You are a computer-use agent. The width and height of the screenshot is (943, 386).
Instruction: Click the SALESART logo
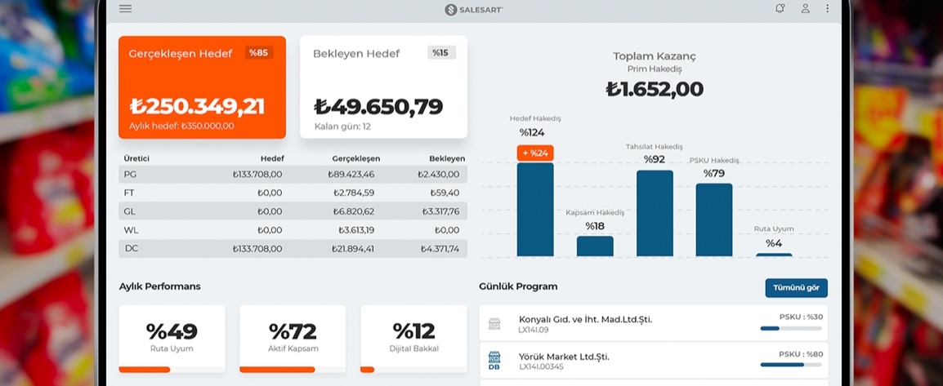[474, 9]
